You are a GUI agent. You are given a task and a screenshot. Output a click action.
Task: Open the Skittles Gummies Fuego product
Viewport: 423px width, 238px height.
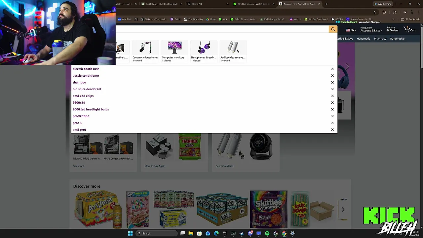pyautogui.click(x=268, y=209)
